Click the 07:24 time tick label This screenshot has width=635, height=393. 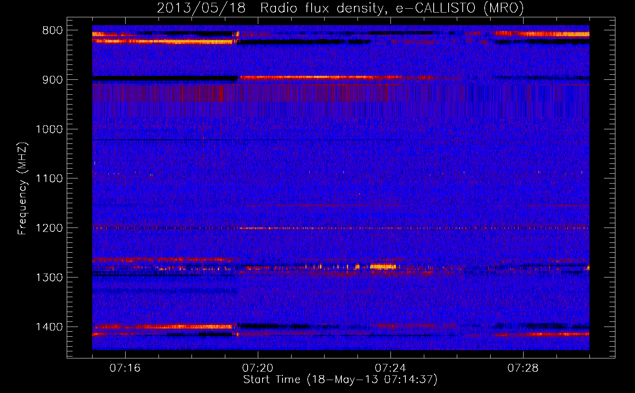pyautogui.click(x=390, y=368)
